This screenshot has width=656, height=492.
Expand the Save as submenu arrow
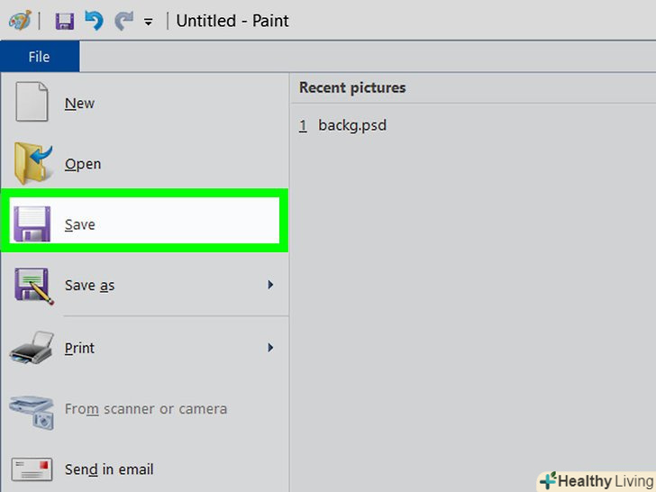point(269,286)
